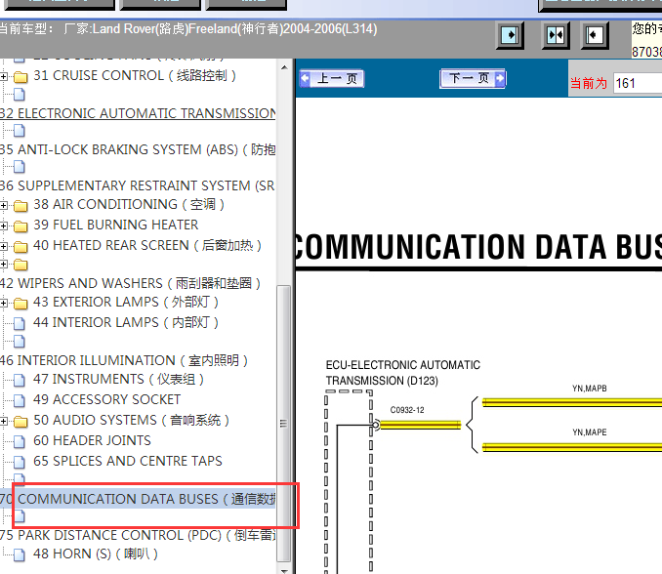Select 35 ANTI-LOCK BRAKING SYSTEM (ABS) entry
The image size is (662, 574).
[138, 149]
